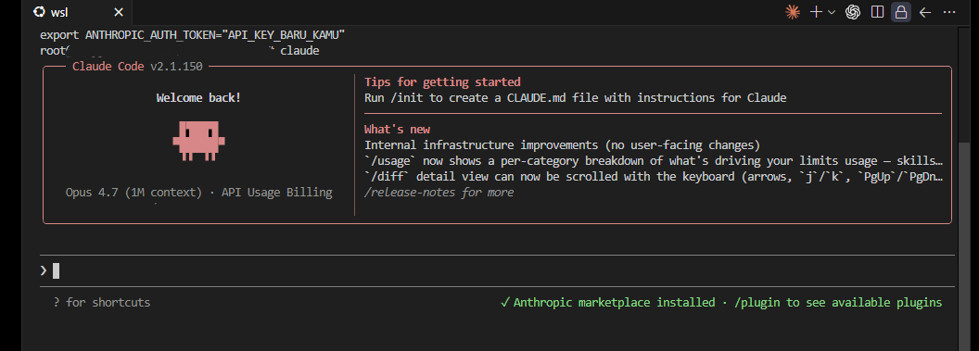The image size is (979, 351).
Task: Click the split editor icon
Action: point(877,12)
